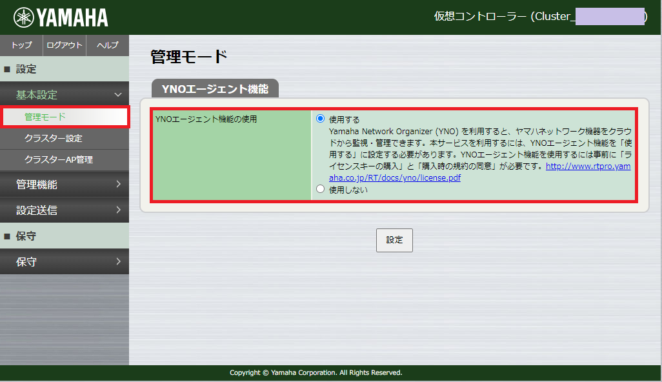Click the ■ 保守 section header
The image size is (662, 382).
(x=65, y=236)
